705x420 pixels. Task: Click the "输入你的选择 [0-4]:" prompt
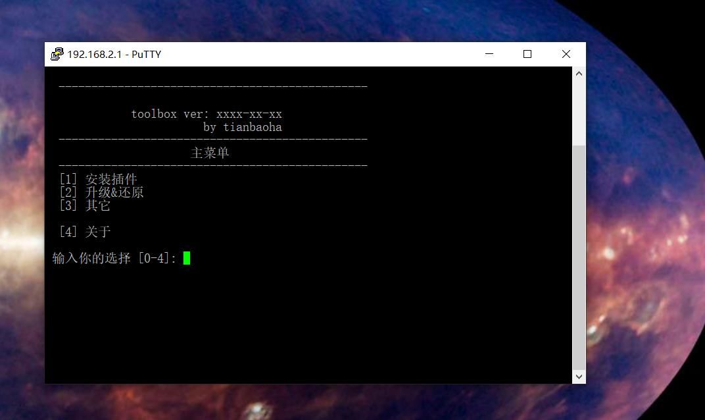114,258
